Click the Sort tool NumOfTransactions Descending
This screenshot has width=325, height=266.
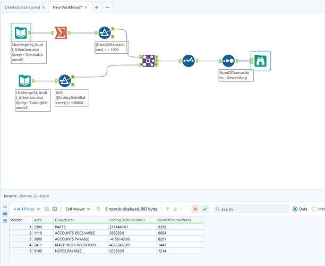coord(228,61)
